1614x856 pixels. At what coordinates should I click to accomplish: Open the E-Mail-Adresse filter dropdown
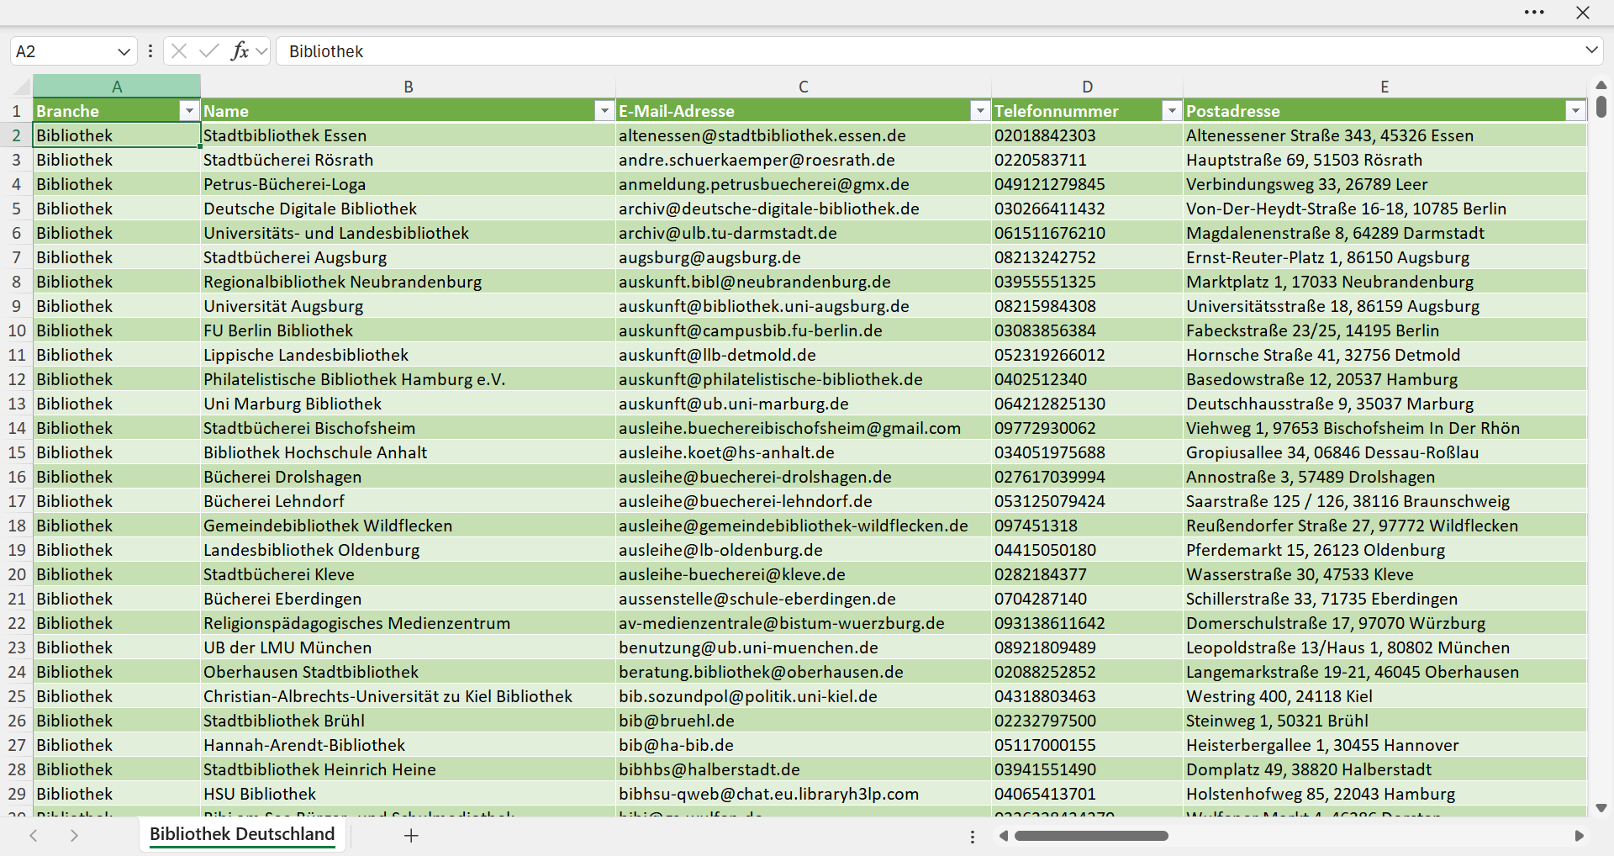(980, 111)
